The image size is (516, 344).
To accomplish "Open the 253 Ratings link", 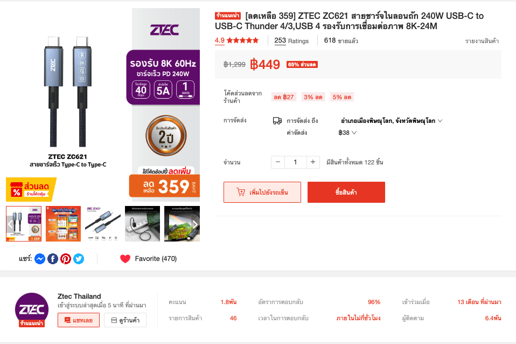I will pos(291,41).
